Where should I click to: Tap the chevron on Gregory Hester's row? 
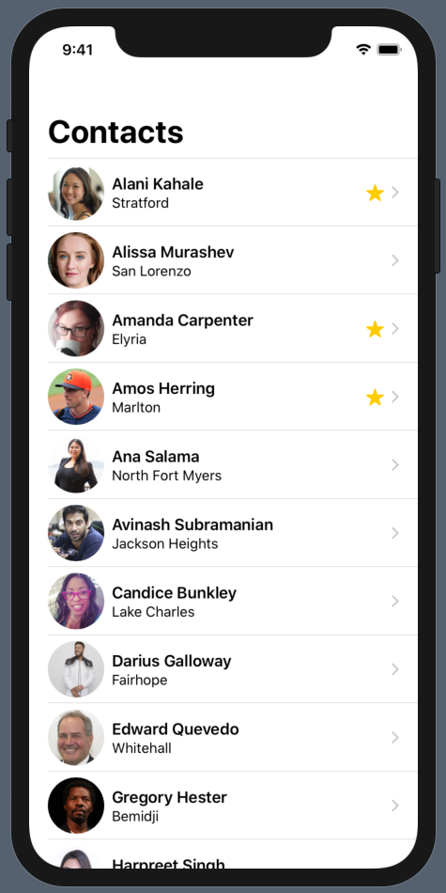point(395,806)
